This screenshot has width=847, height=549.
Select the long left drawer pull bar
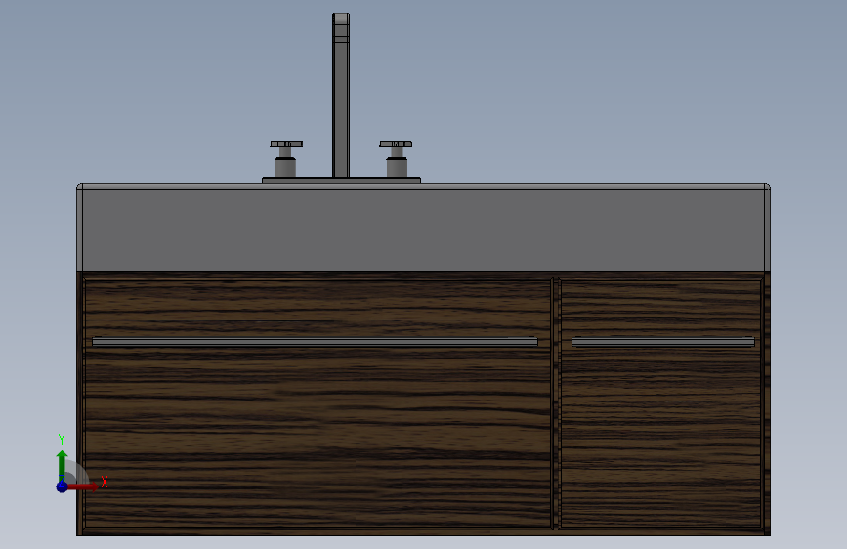click(x=315, y=342)
